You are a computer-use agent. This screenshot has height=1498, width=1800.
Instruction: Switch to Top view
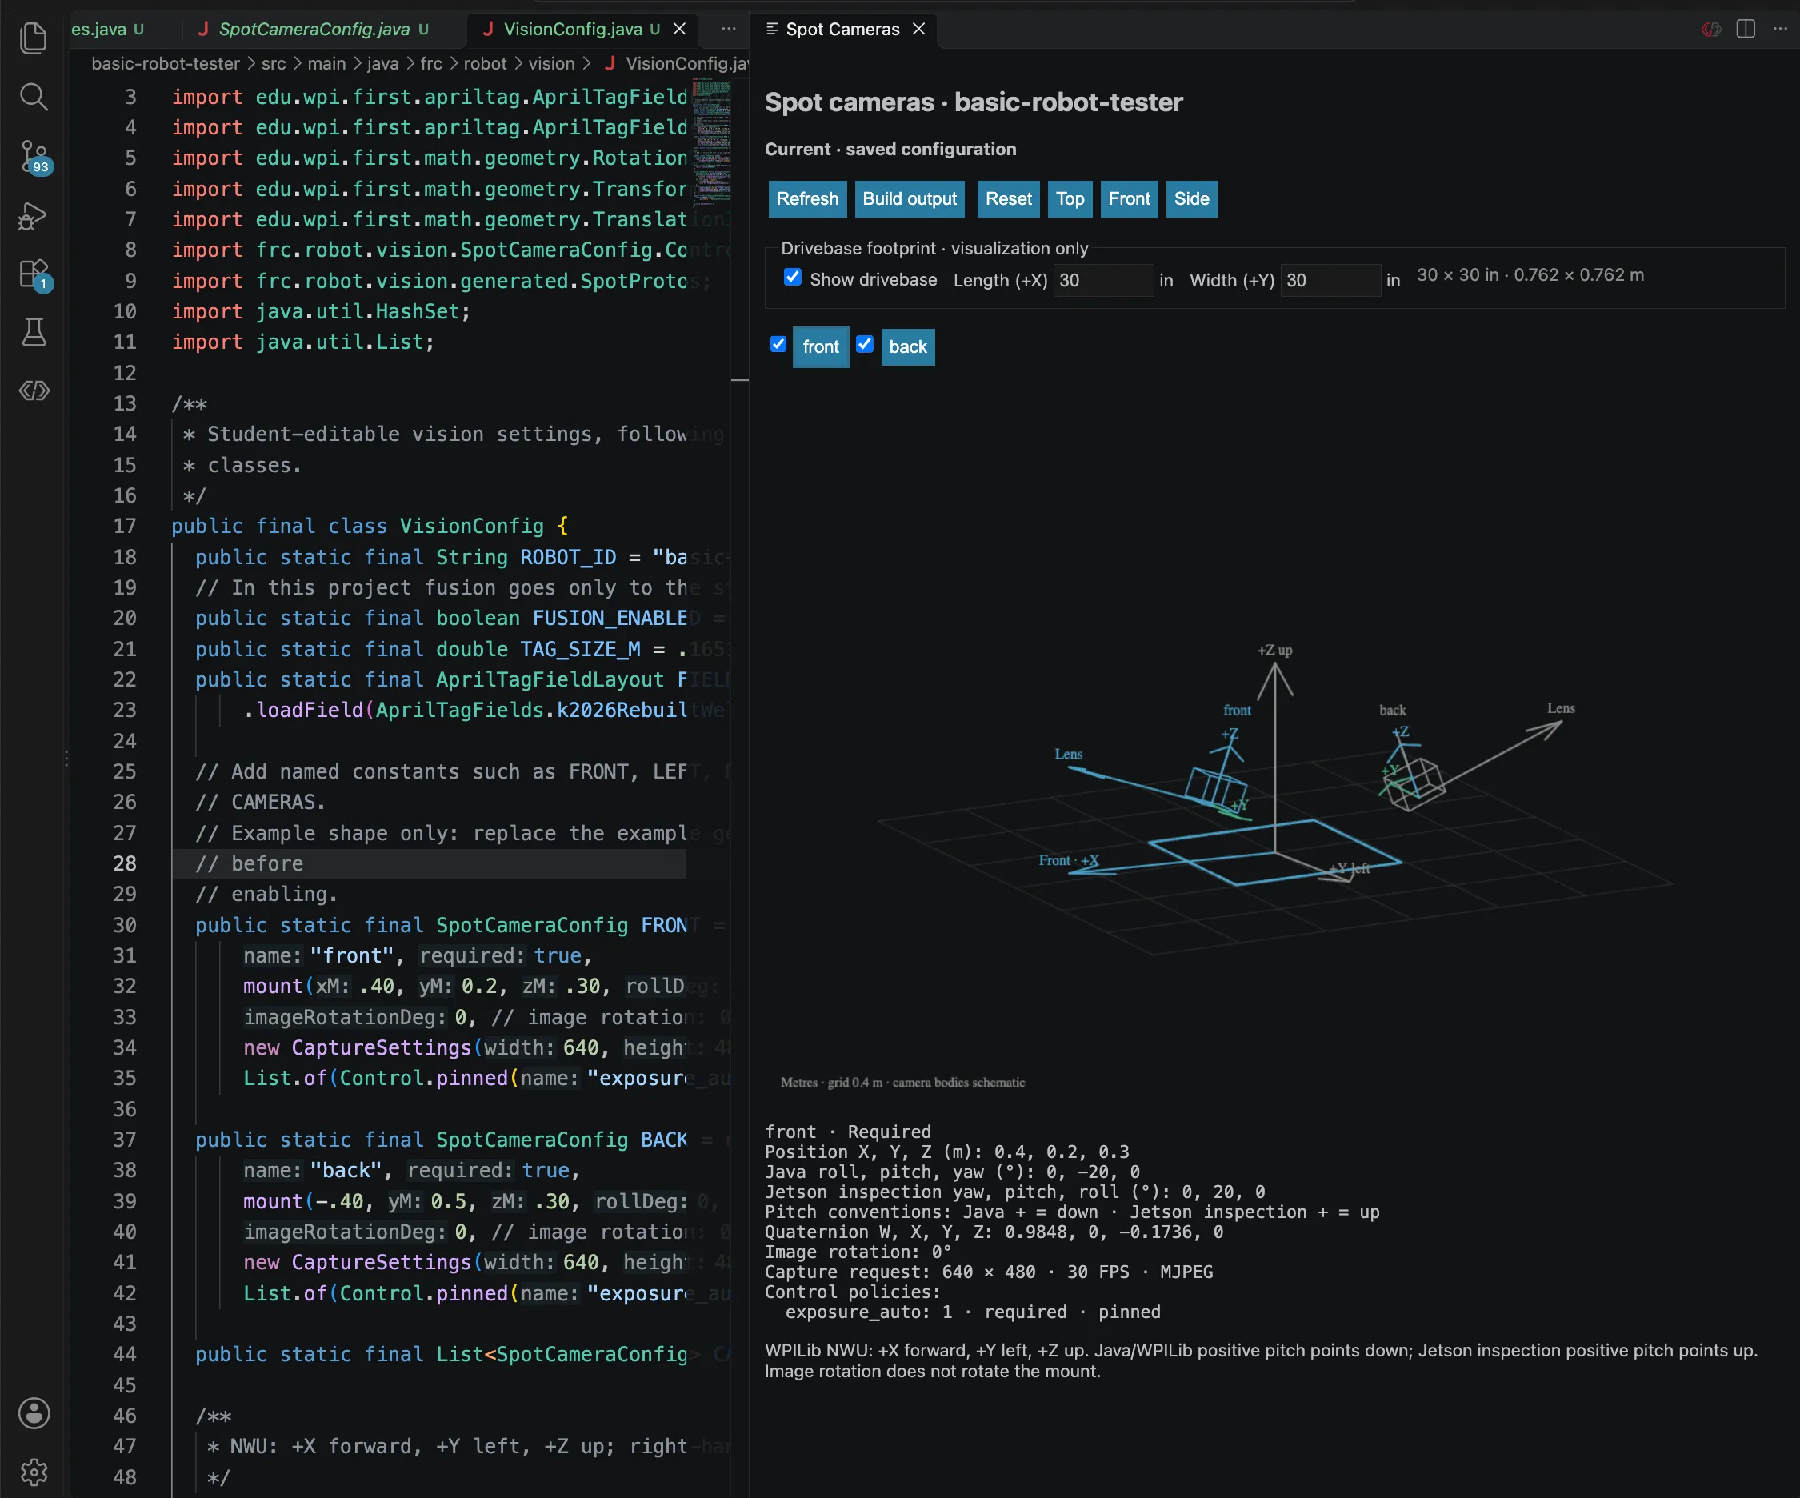click(1070, 199)
